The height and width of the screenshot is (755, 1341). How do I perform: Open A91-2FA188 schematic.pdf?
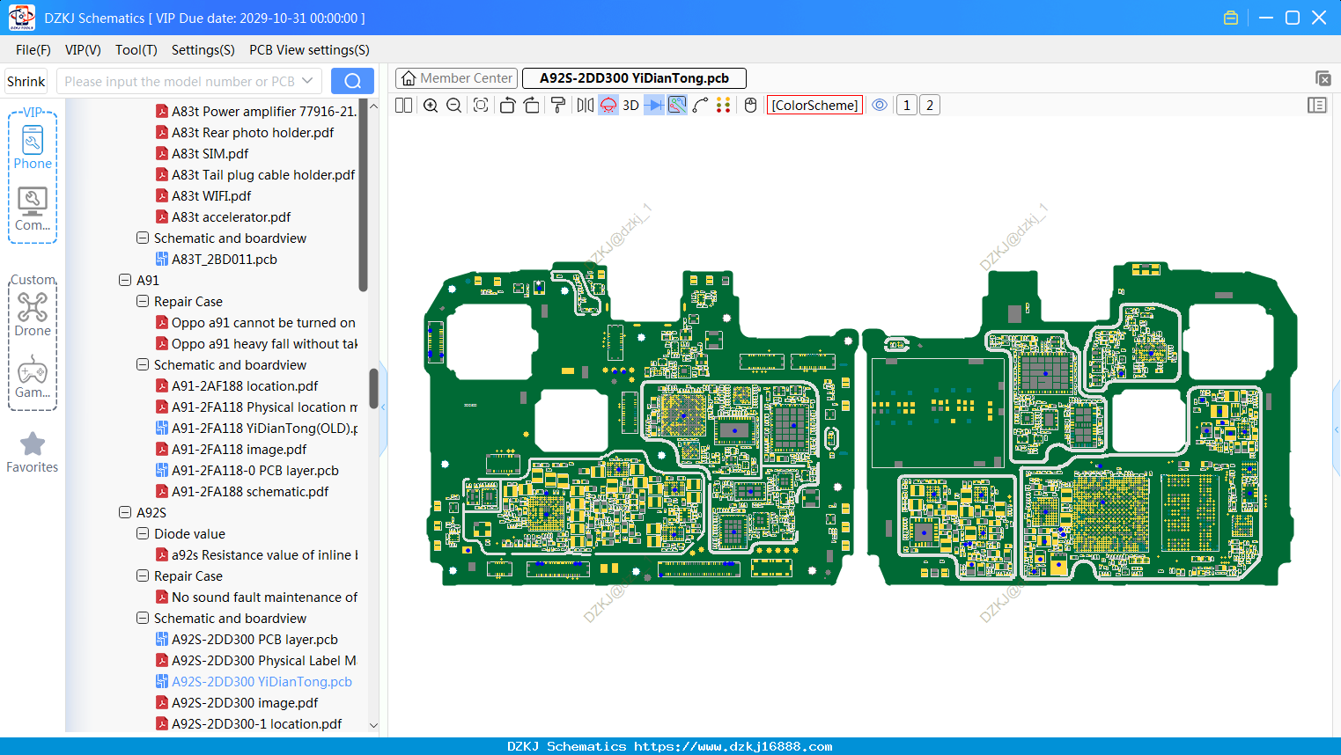(250, 492)
